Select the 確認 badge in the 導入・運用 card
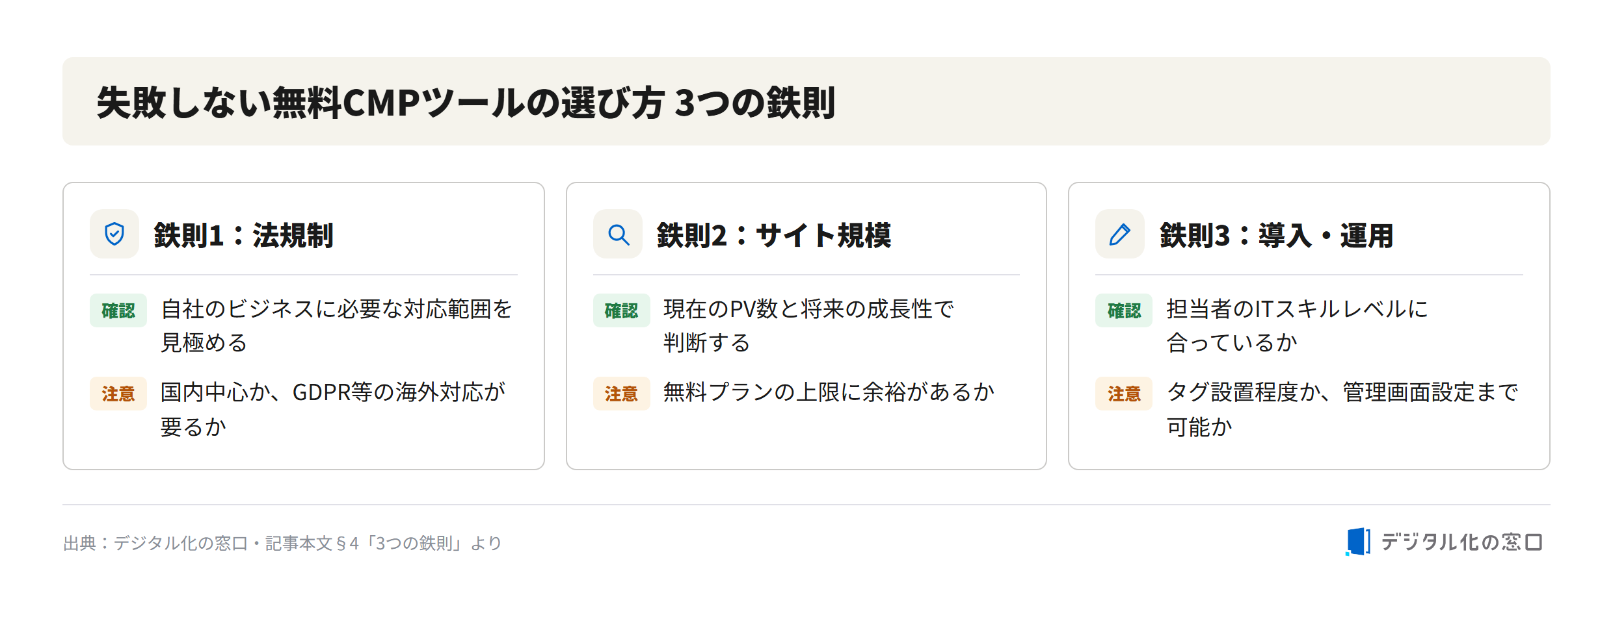The image size is (1613, 617). coord(1124,310)
